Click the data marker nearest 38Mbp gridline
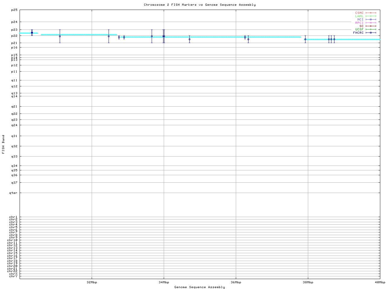This screenshot has height=289, width=386. [305, 39]
